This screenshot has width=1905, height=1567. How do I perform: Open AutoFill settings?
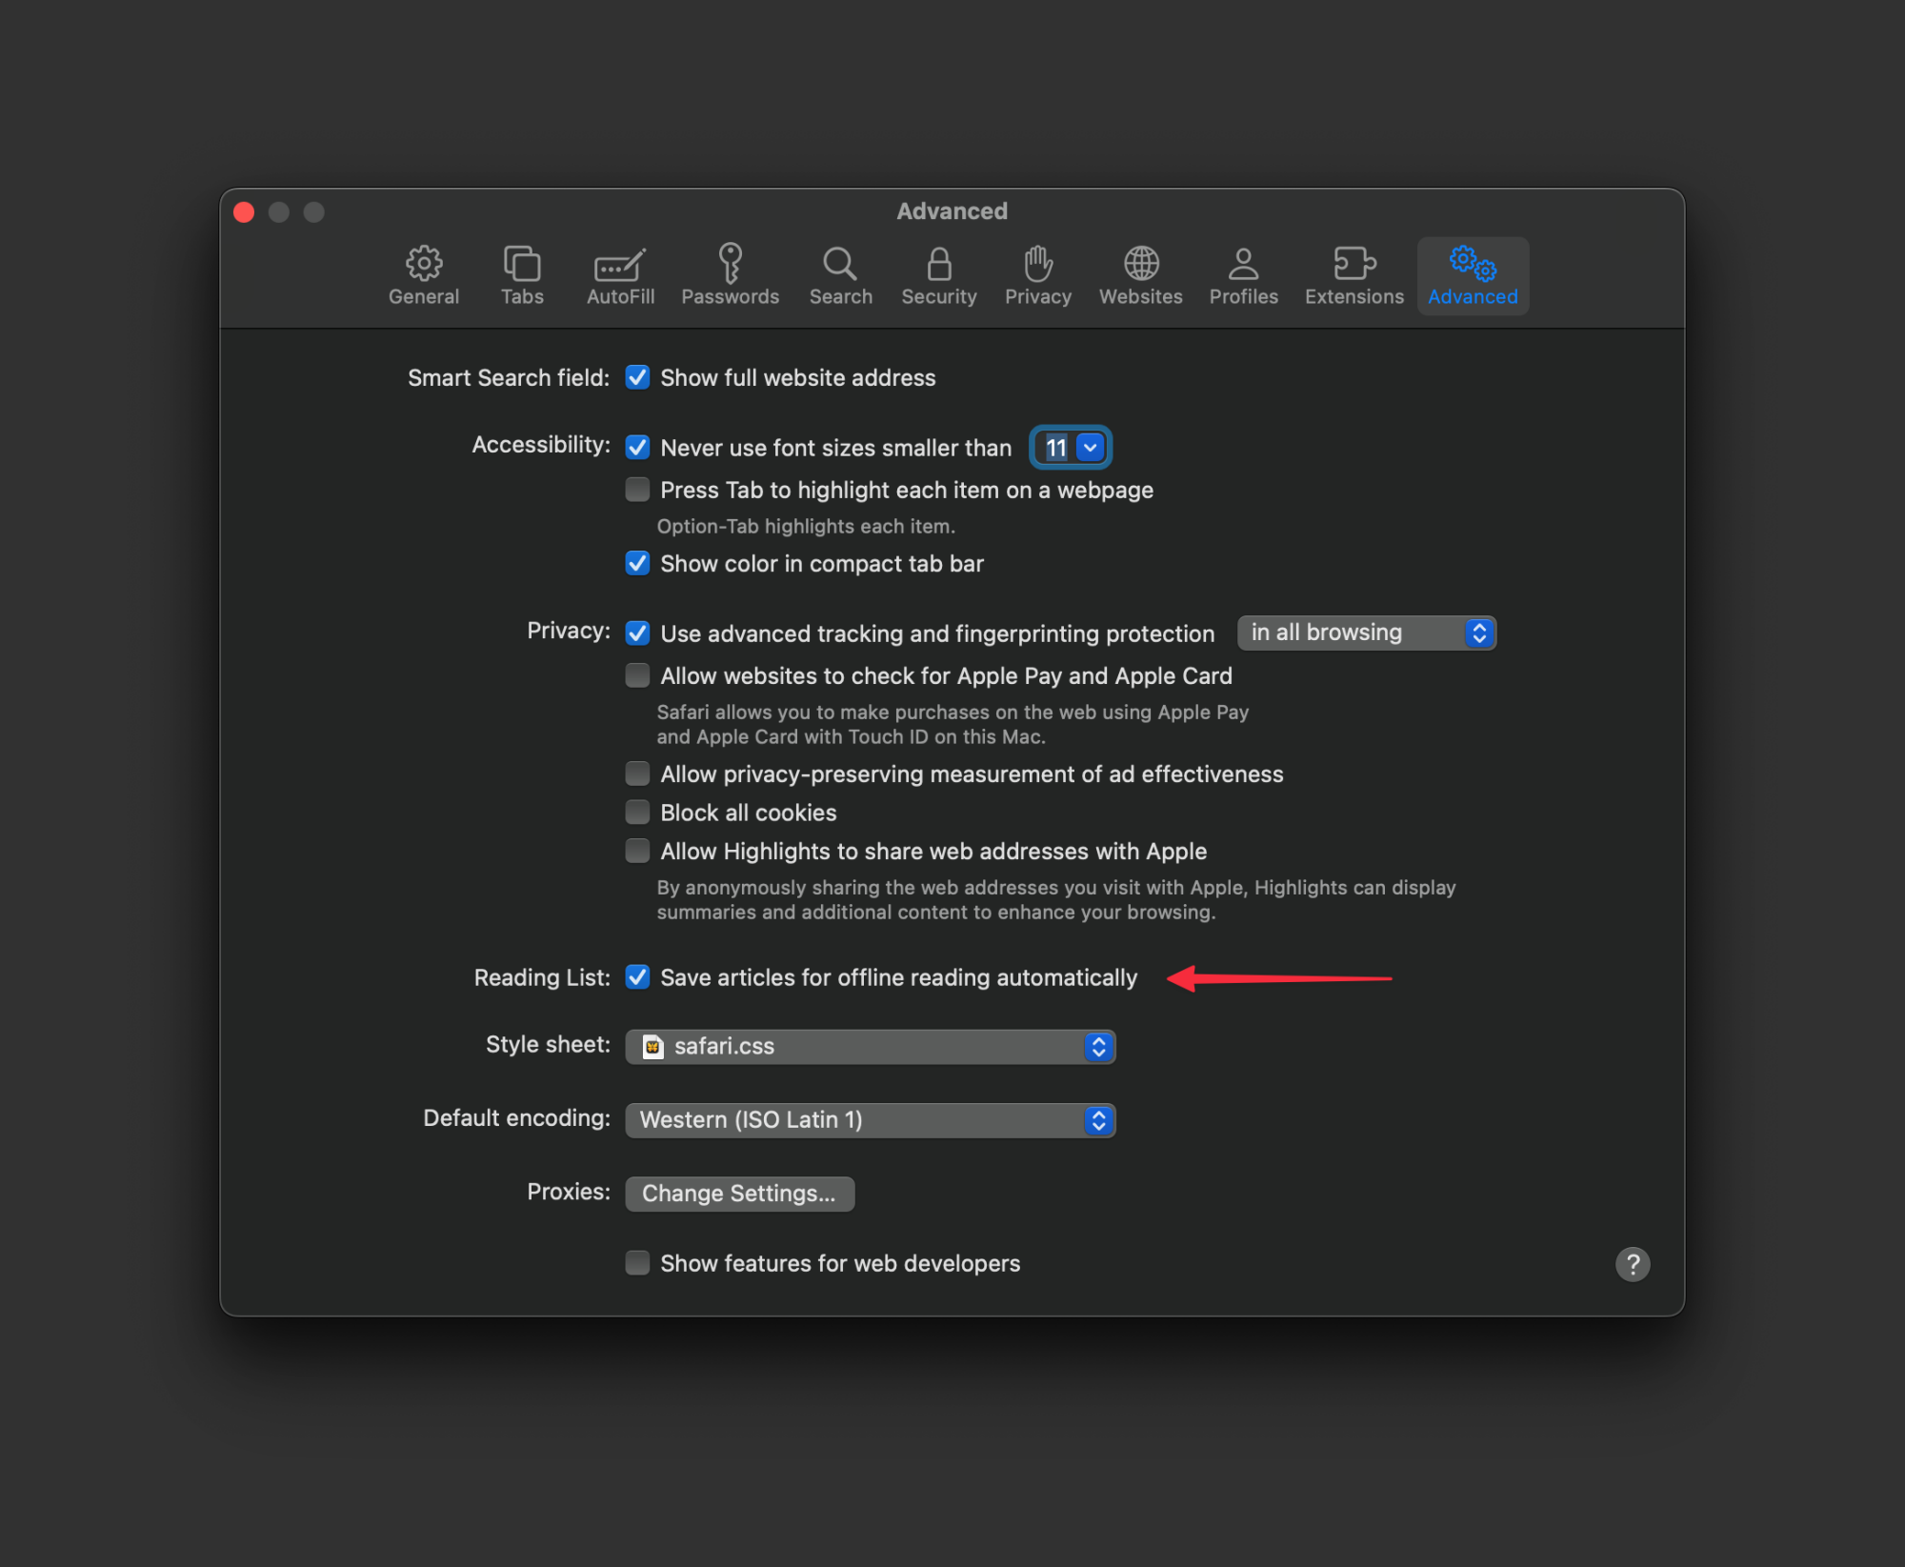coord(619,275)
